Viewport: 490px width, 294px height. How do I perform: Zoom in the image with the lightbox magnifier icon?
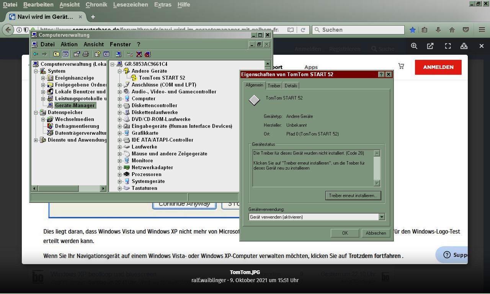[414, 46]
